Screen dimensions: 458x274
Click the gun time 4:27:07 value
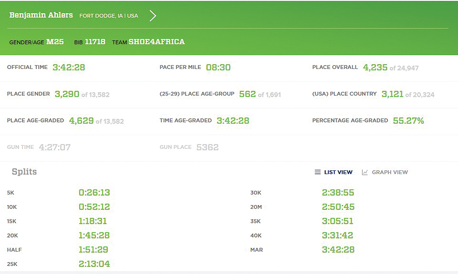[x=55, y=148]
